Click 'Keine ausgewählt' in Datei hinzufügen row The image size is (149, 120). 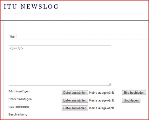[102, 100]
